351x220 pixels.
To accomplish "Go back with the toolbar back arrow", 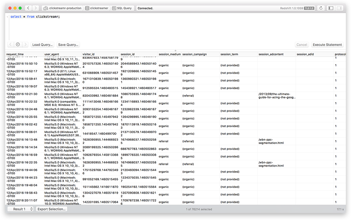I will [x=28, y=8].
